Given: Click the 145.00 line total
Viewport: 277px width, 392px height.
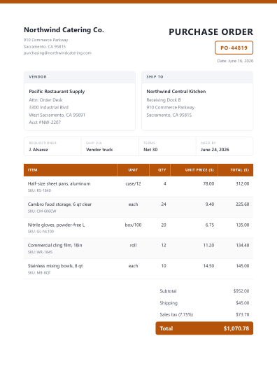Looking at the screenshot, I should (243, 266).
